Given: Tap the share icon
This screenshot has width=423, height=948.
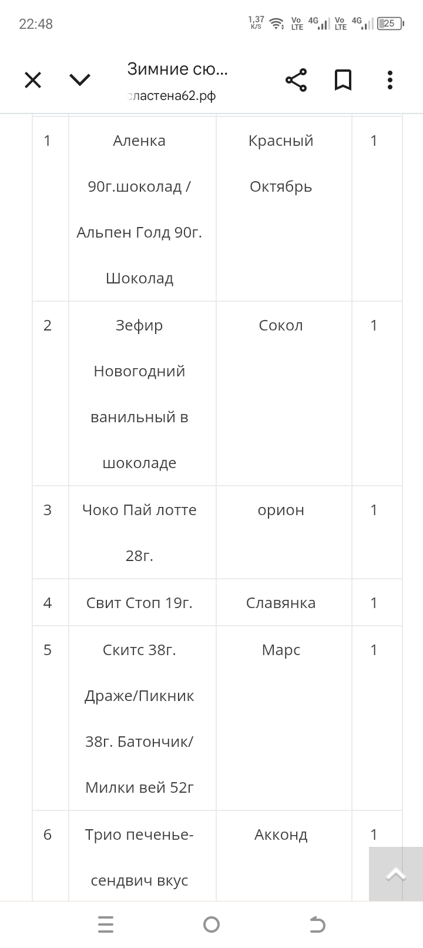Looking at the screenshot, I should pos(296,80).
